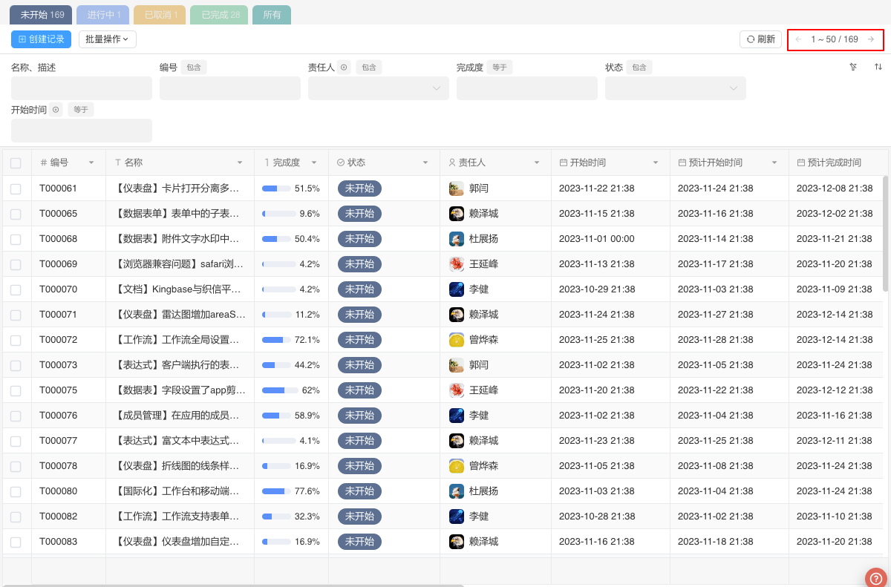Click the settings icon beside 责任人 filter label
The width and height of the screenshot is (891, 587).
coord(344,68)
